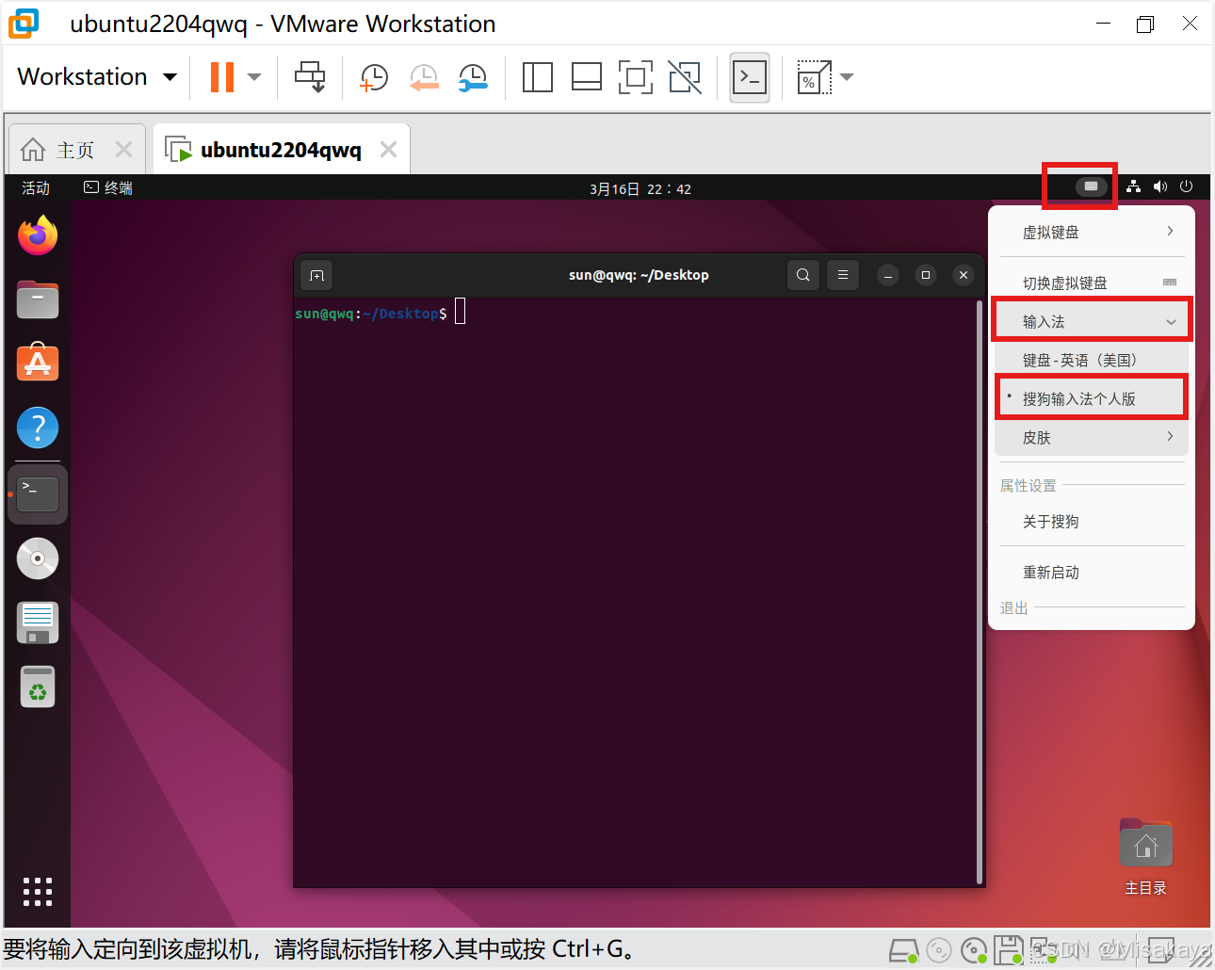Image resolution: width=1215 pixels, height=970 pixels.
Task: Click the terminal search magnifier button
Action: click(x=803, y=275)
